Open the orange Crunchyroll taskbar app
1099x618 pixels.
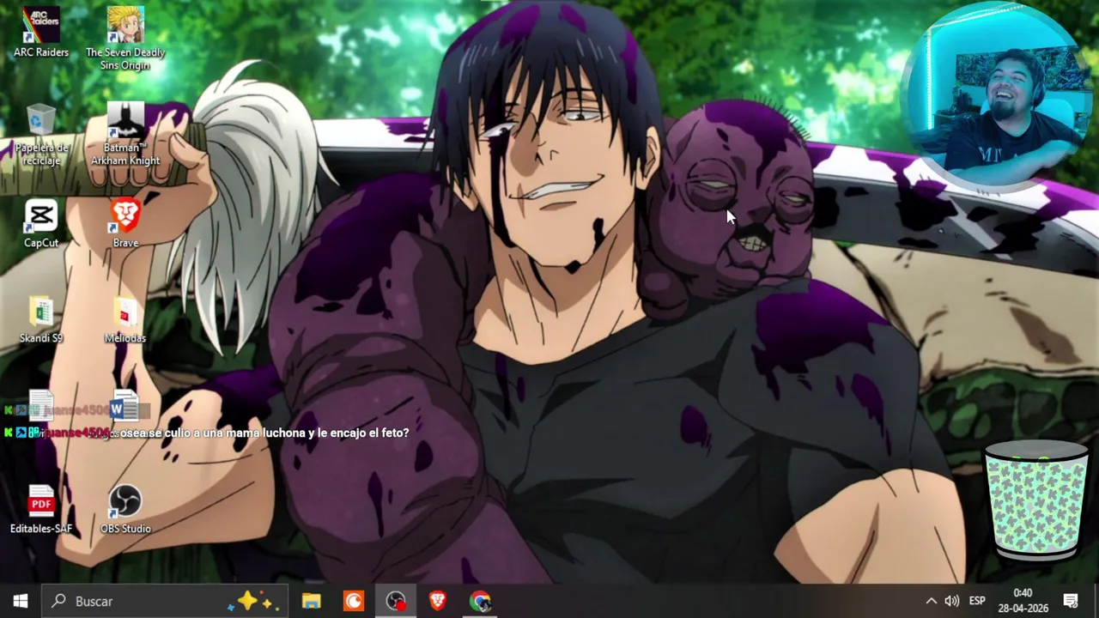[x=353, y=601]
